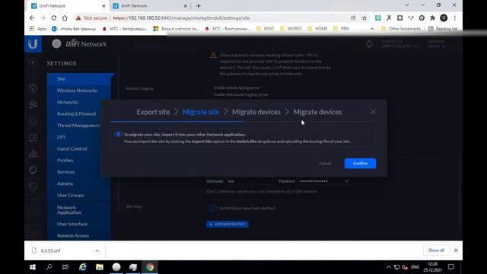Open Windows taskbar search
487x274 pixels.
coord(49,267)
